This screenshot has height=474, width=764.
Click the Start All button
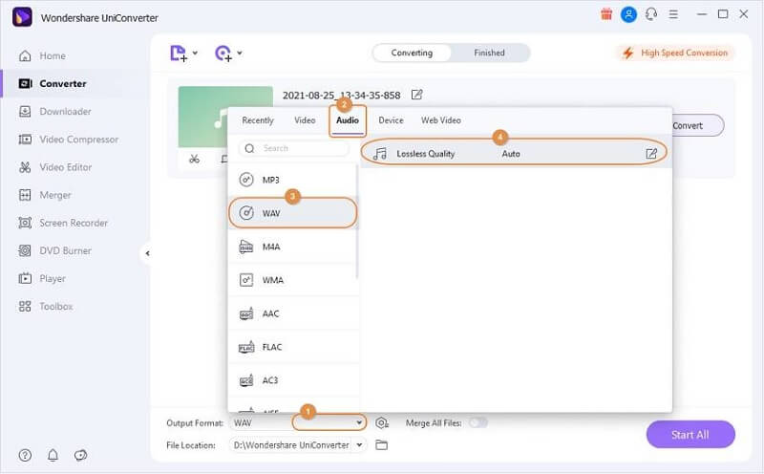(690, 435)
